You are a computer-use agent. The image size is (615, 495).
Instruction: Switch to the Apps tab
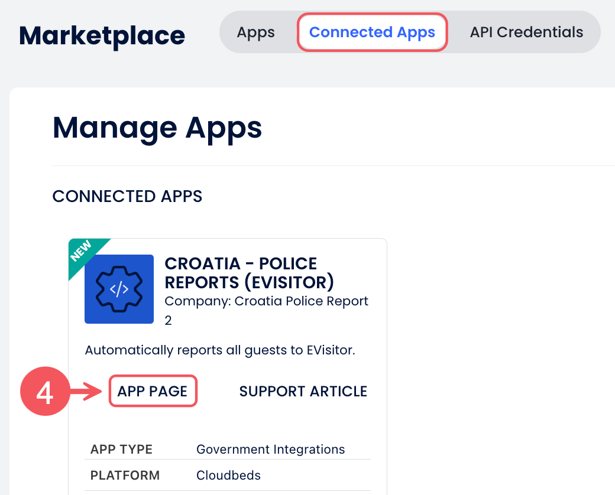click(x=255, y=32)
